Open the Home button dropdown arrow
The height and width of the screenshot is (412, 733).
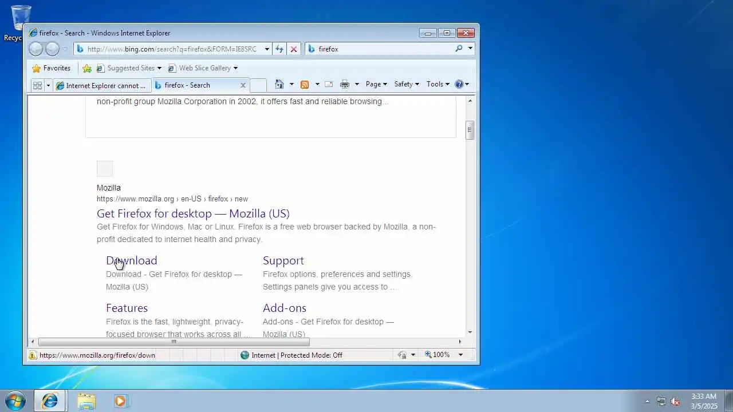click(x=291, y=84)
